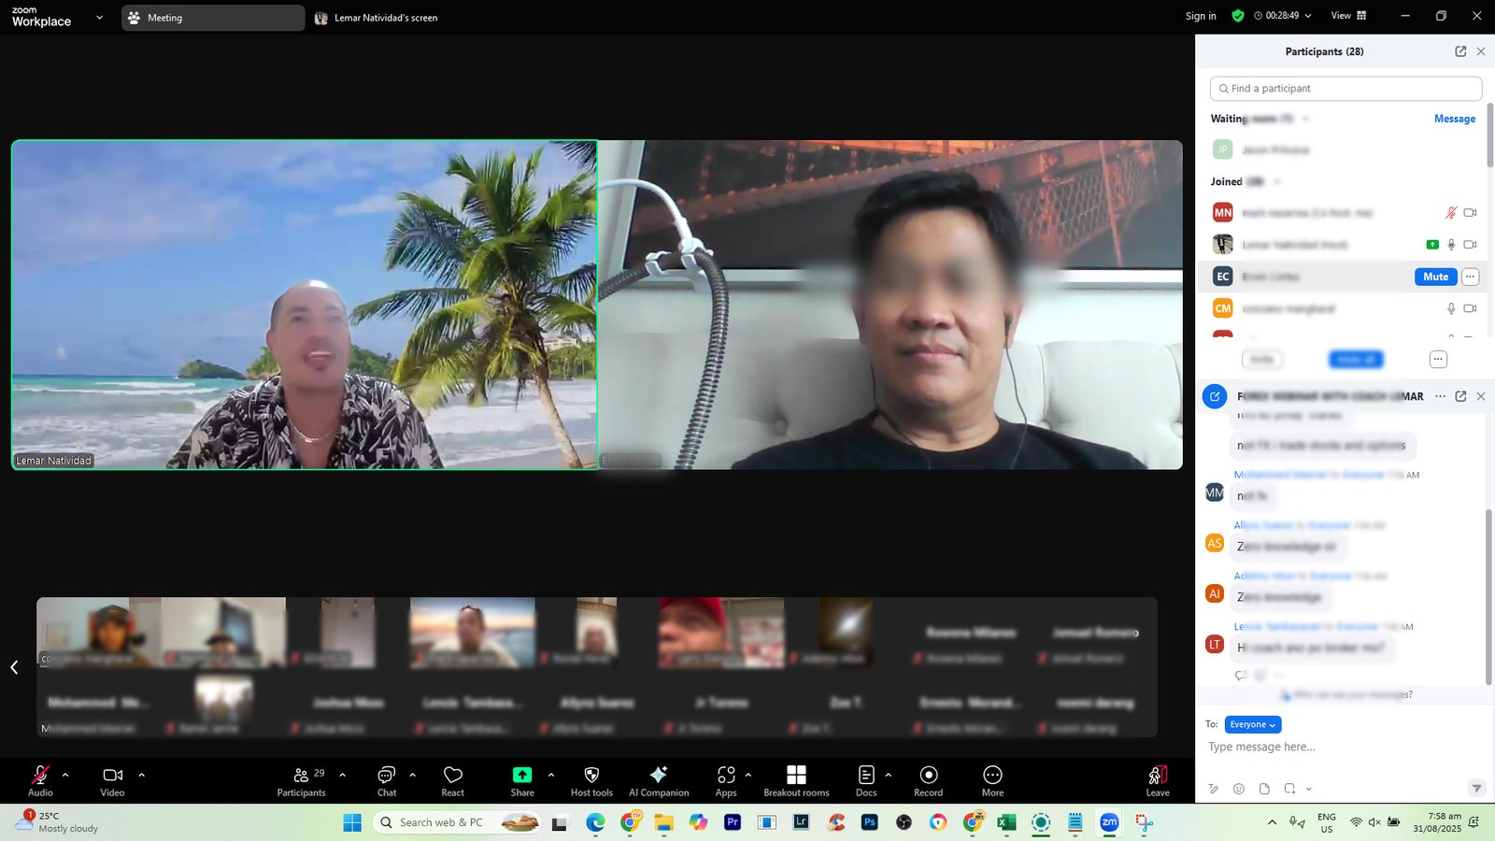This screenshot has height=841, width=1495.
Task: Pop out the Participants panel
Action: (1460, 51)
